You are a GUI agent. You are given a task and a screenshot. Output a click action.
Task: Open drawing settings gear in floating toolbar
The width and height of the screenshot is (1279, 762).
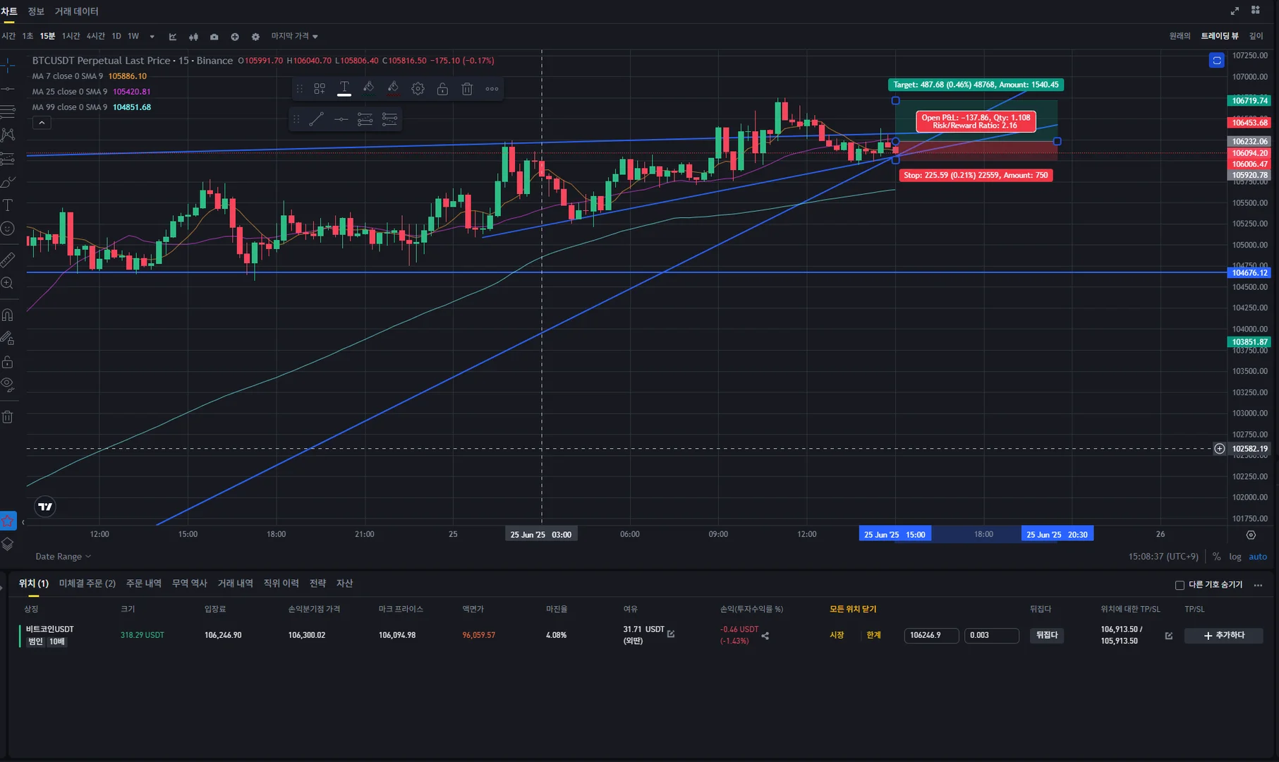coord(418,89)
